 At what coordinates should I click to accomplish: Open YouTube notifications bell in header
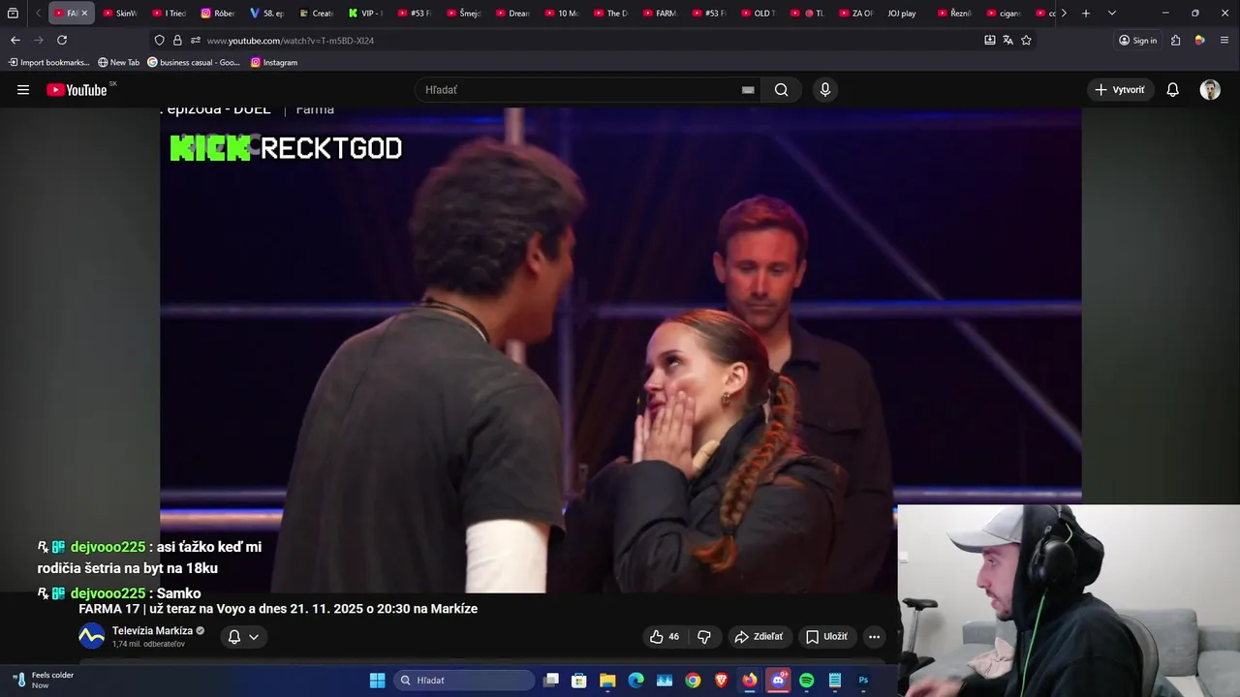1173,90
